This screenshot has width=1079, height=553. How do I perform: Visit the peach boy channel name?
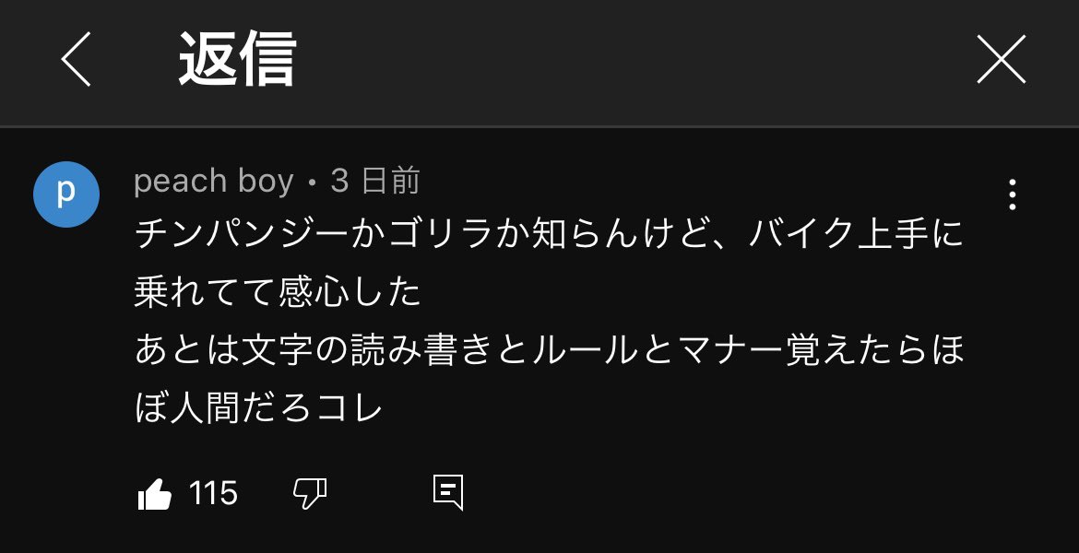[214, 181]
